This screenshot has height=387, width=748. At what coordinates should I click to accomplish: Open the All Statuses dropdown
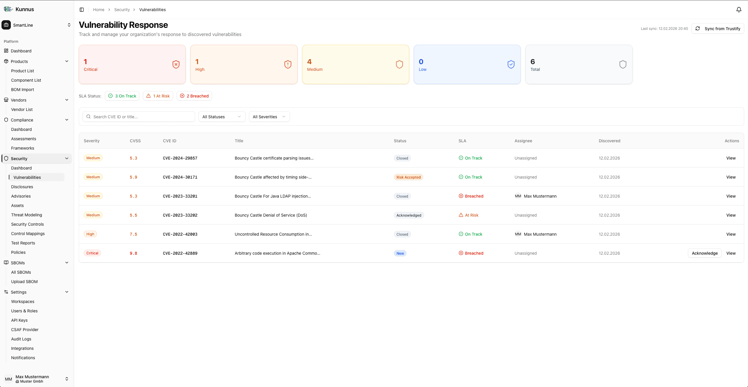tap(221, 116)
